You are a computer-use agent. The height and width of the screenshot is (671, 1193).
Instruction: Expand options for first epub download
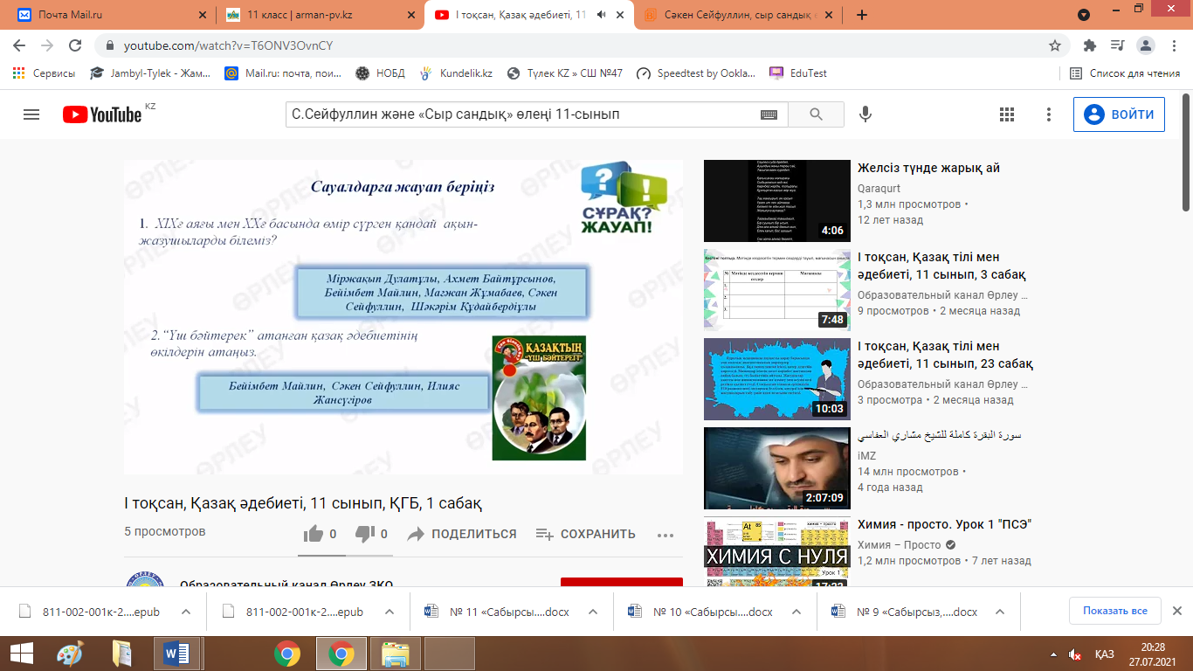185,612
